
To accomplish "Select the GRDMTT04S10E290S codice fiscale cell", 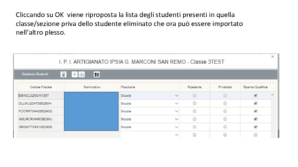I will pyautogui.click(x=40, y=127).
